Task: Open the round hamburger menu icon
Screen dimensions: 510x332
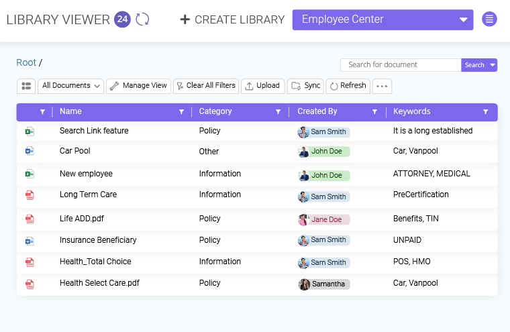Action: tap(489, 19)
